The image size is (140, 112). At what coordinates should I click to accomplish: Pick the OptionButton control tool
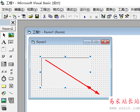(11, 57)
